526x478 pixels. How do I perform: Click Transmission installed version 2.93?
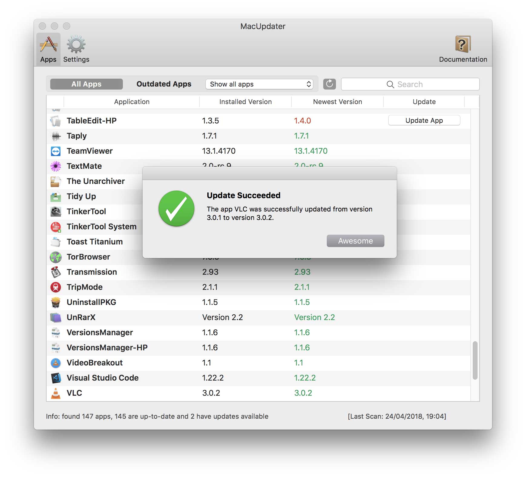coord(210,272)
